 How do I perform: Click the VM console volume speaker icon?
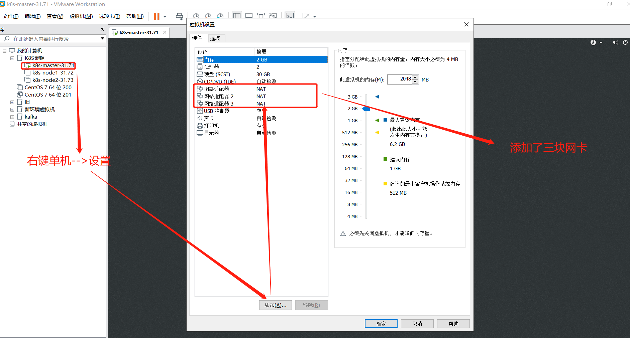(615, 42)
